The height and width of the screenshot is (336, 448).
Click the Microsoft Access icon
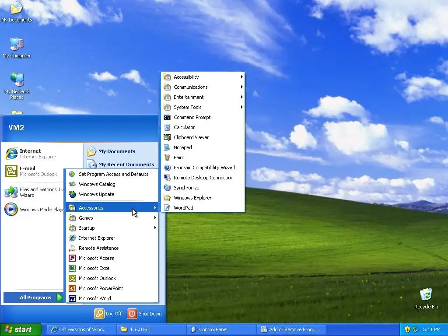(x=72, y=258)
